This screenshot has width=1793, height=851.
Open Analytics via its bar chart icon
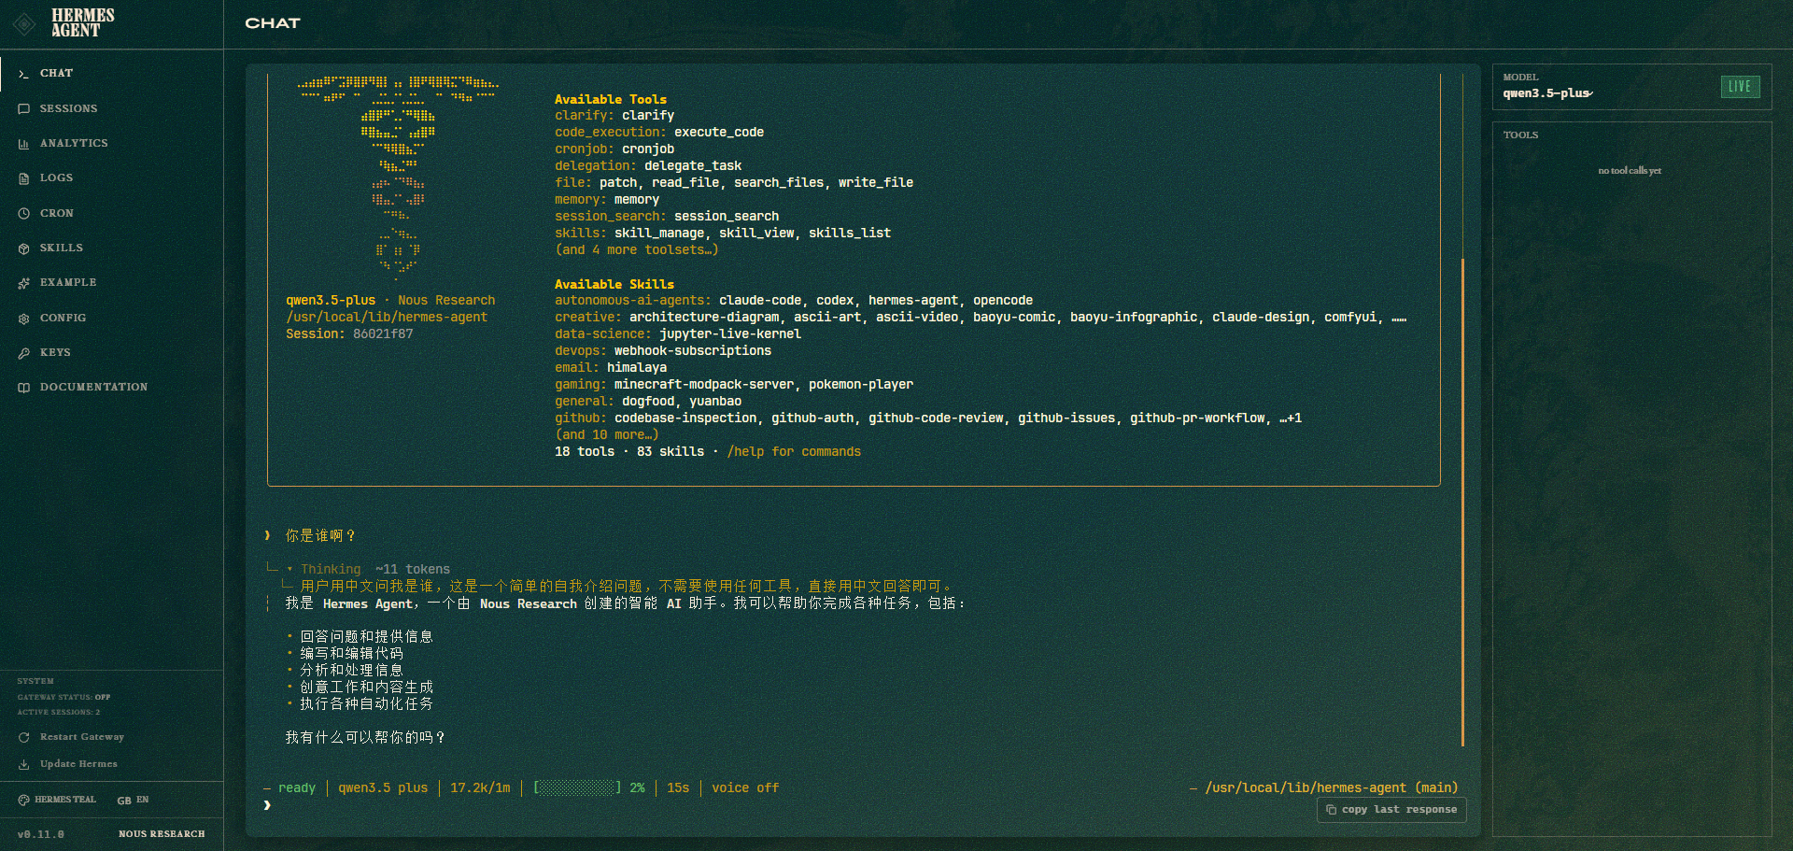tap(23, 144)
